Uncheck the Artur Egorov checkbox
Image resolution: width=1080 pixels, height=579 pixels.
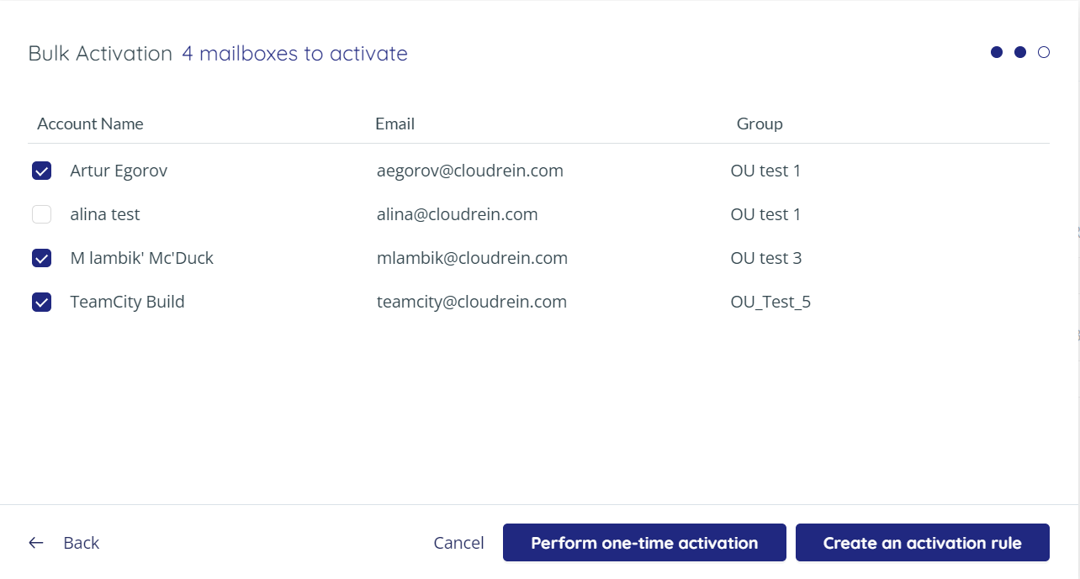42,171
